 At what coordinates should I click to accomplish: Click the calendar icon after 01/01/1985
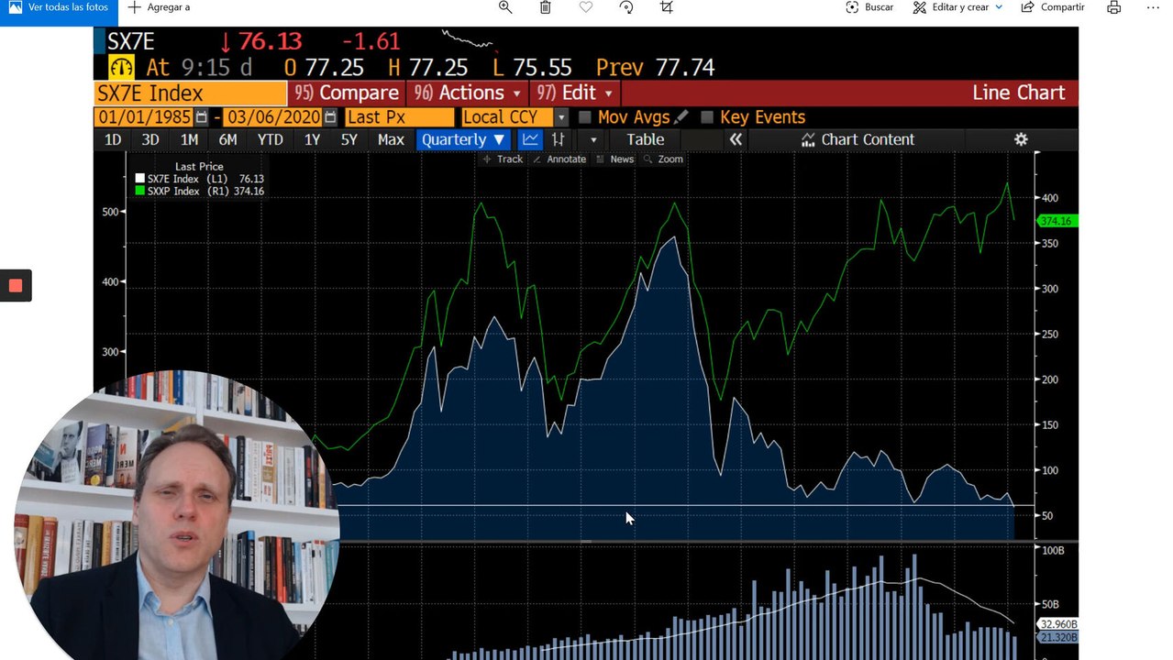tap(202, 117)
